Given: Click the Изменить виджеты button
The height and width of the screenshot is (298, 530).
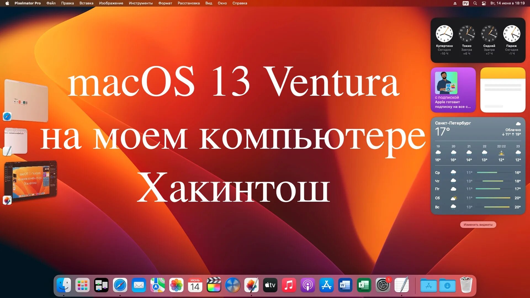Looking at the screenshot, I should point(478,225).
